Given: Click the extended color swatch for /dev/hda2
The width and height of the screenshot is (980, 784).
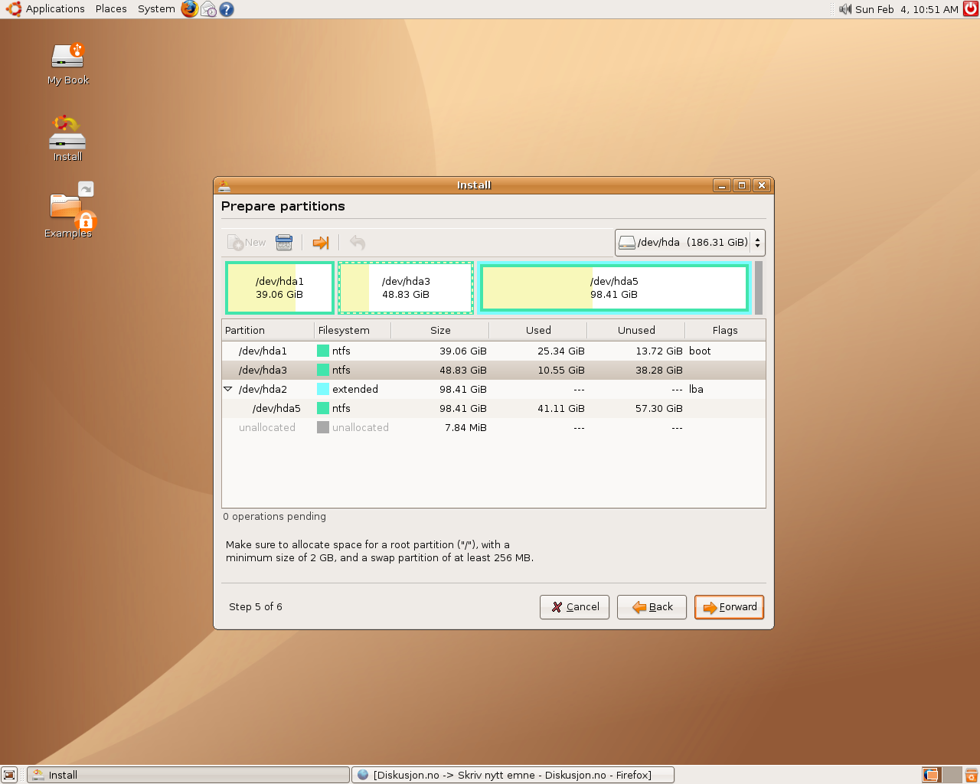Looking at the screenshot, I should (323, 390).
